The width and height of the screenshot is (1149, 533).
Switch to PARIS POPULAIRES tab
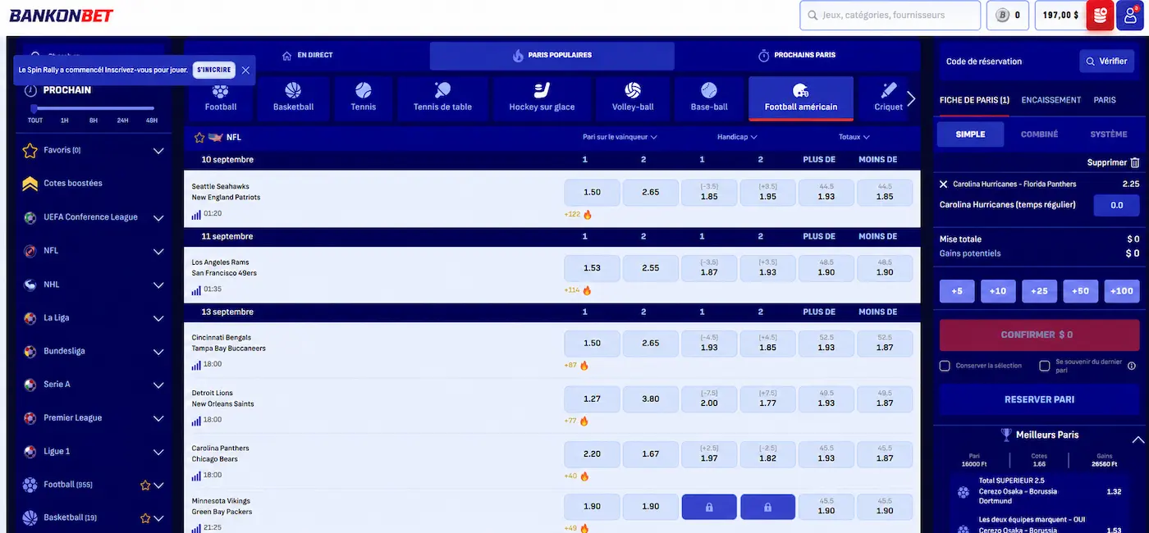click(x=552, y=56)
